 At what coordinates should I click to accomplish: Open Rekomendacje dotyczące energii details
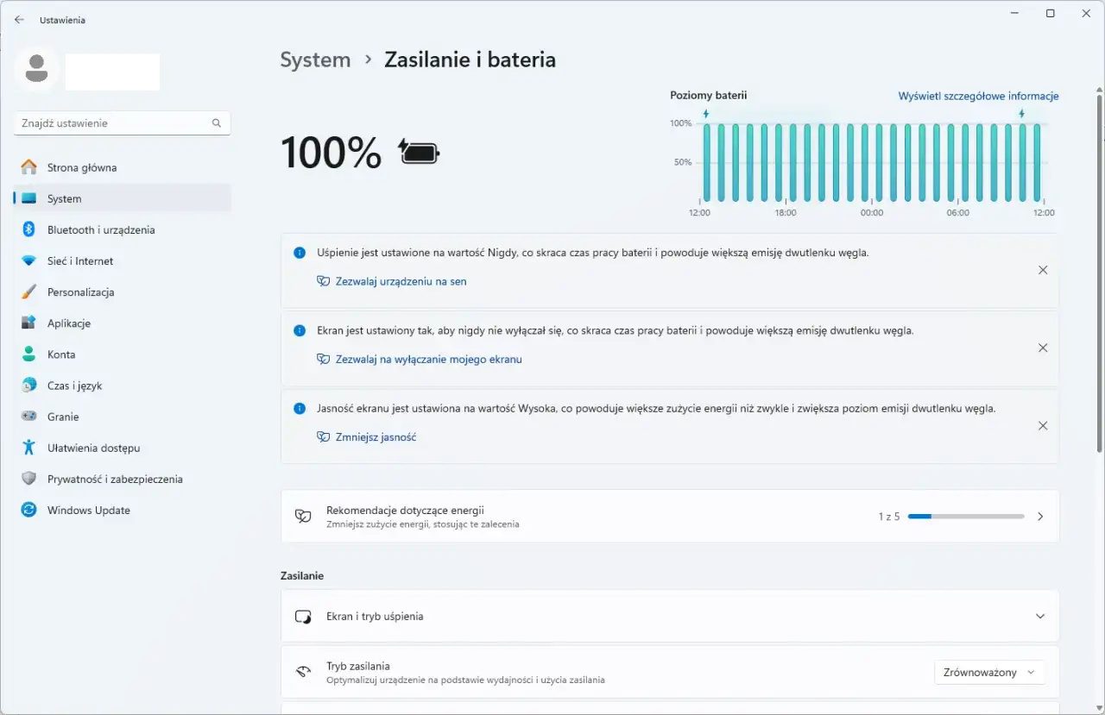(1040, 516)
